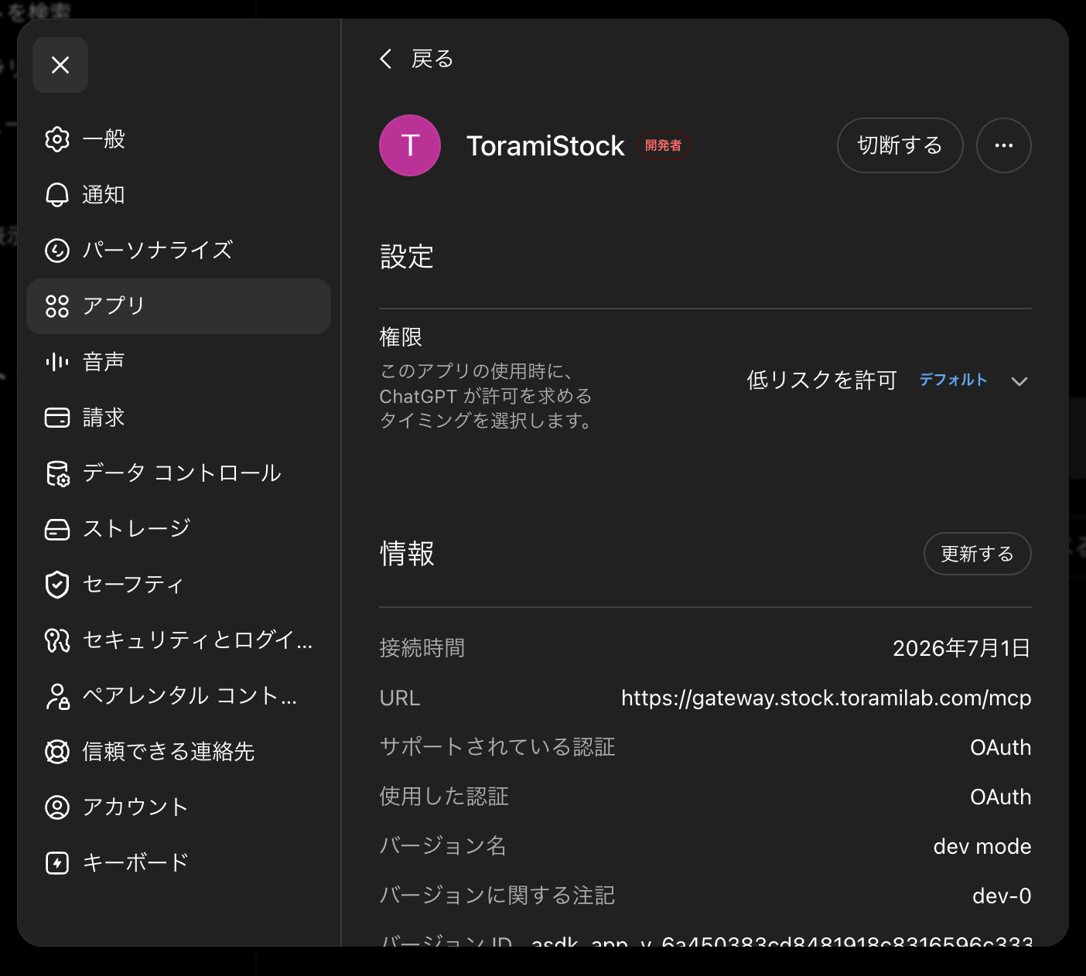The height and width of the screenshot is (976, 1086).
Task: Open the three-dots more options button
Action: pyautogui.click(x=1004, y=145)
